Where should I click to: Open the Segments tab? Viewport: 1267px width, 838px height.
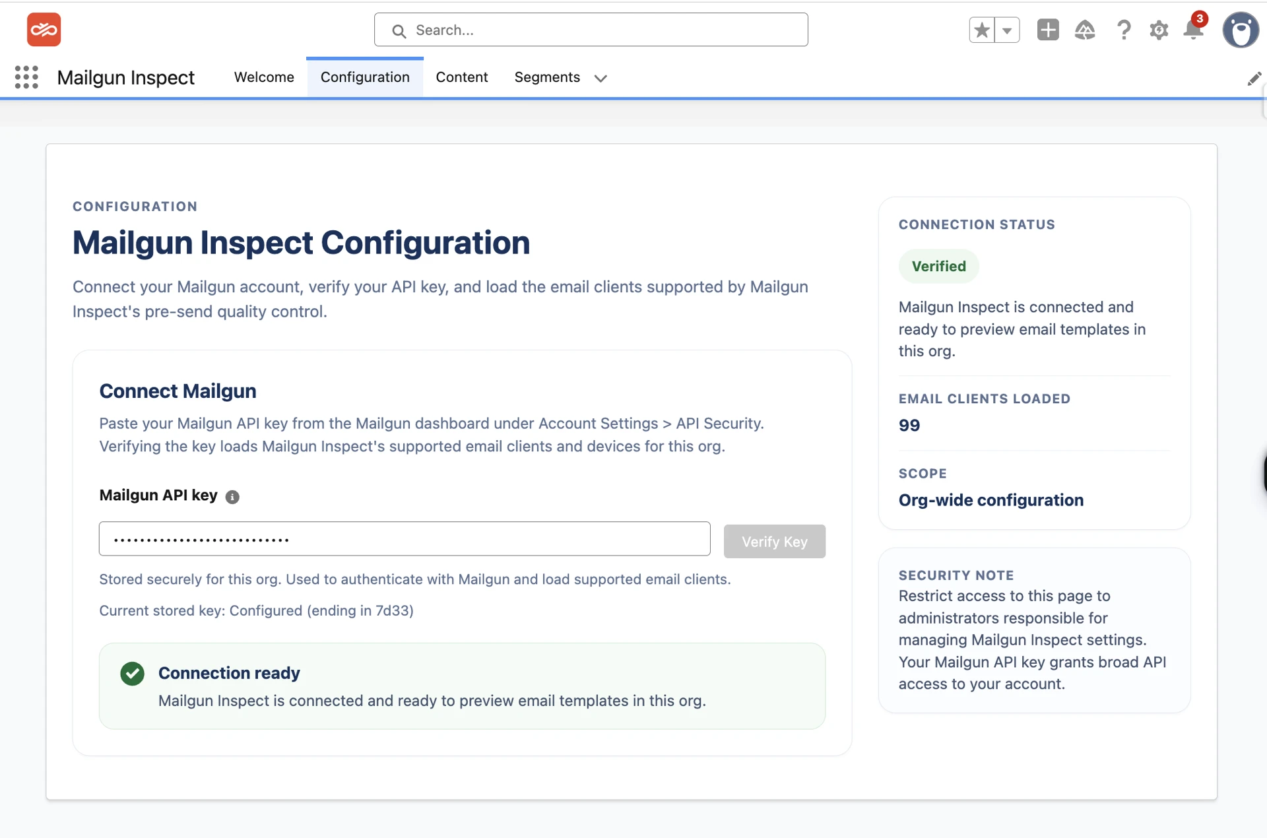pos(547,77)
